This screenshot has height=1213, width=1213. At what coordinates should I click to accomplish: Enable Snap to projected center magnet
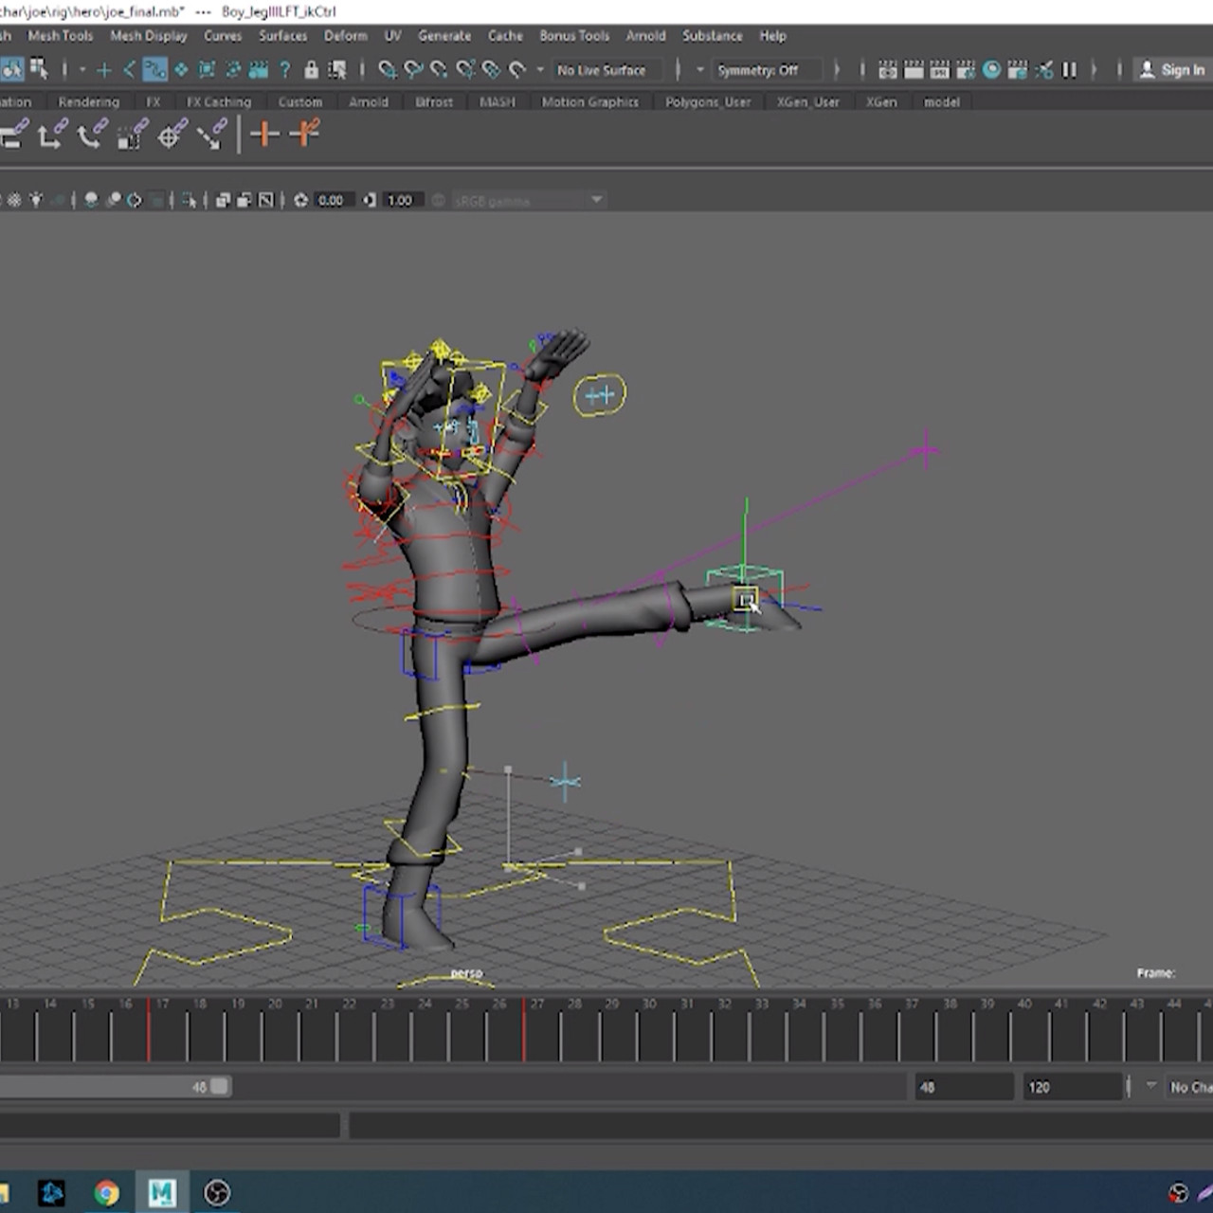click(465, 69)
